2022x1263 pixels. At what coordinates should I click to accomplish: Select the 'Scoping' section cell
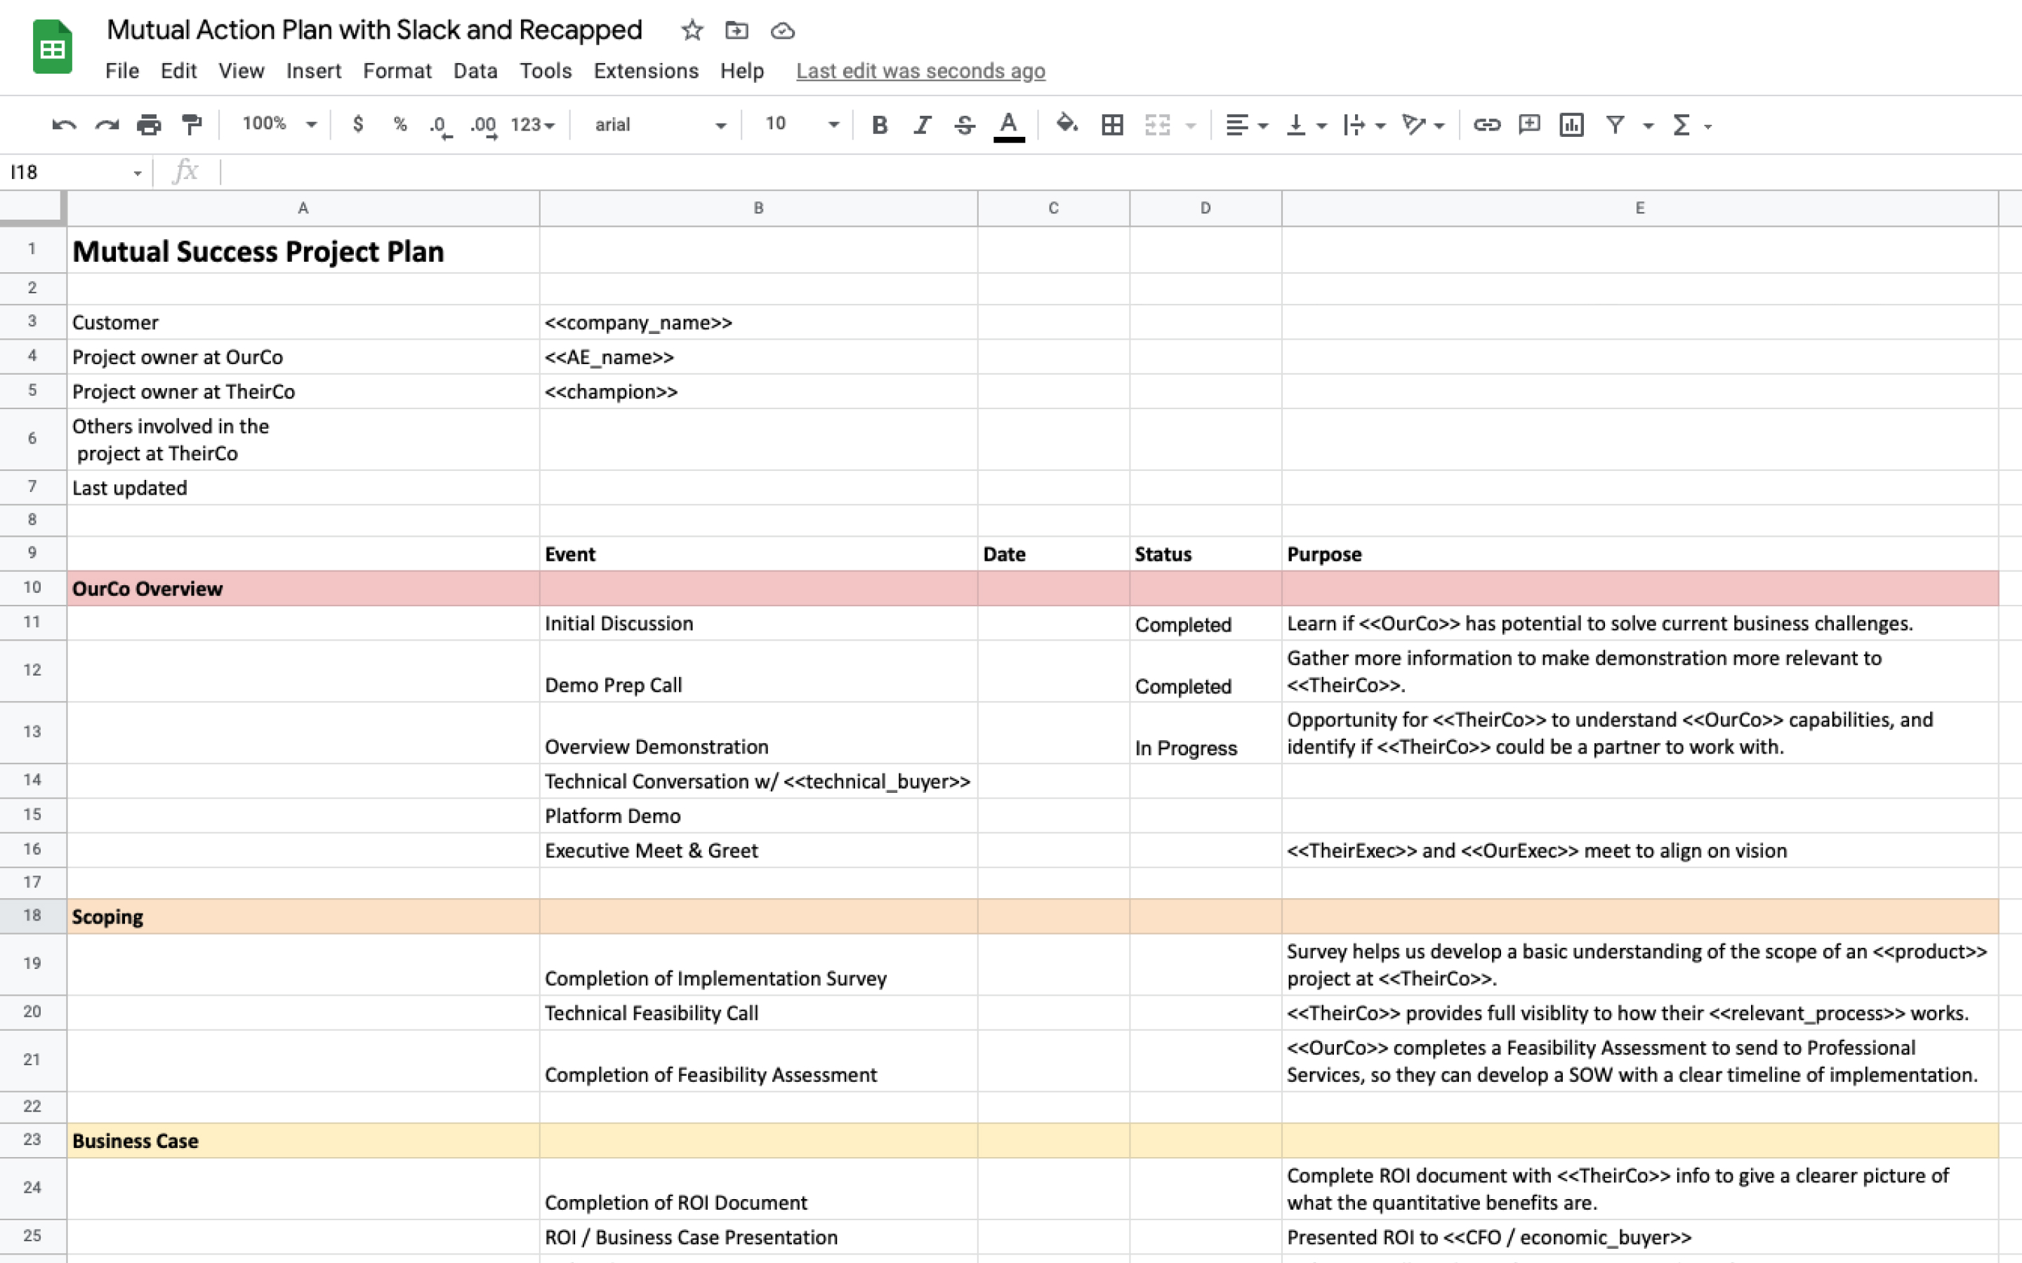pyautogui.click(x=303, y=916)
